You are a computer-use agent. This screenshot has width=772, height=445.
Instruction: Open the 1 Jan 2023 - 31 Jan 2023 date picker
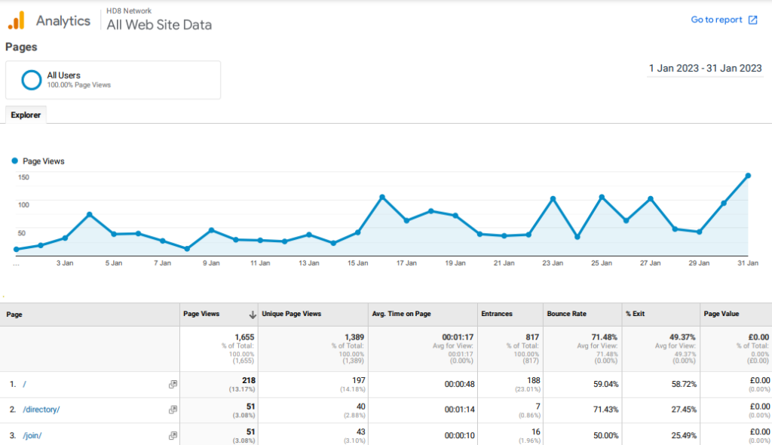click(x=705, y=68)
